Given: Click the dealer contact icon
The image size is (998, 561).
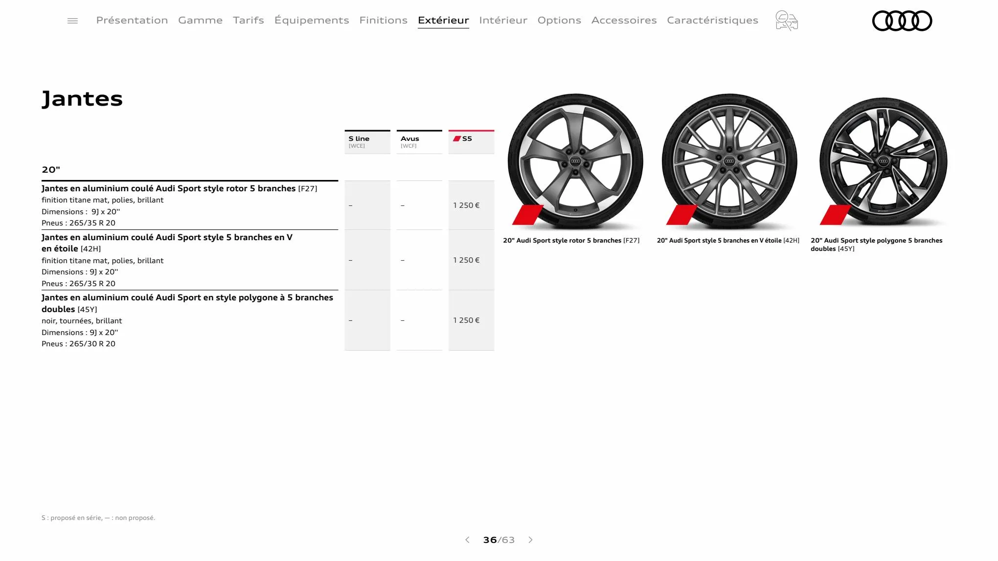Looking at the screenshot, I should (x=787, y=21).
